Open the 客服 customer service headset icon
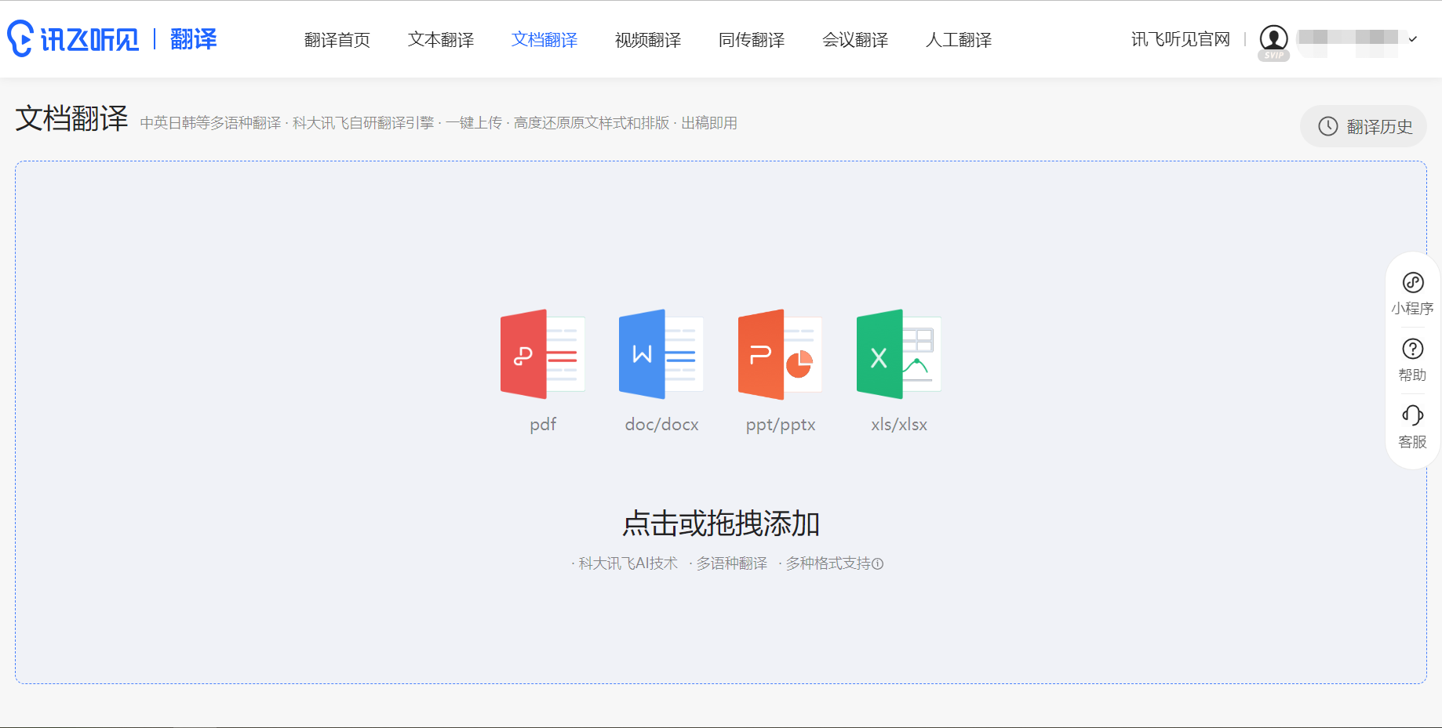The height and width of the screenshot is (728, 1442). point(1413,415)
